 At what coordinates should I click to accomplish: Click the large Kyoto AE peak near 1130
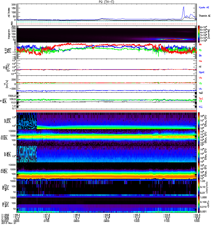click(184, 7)
